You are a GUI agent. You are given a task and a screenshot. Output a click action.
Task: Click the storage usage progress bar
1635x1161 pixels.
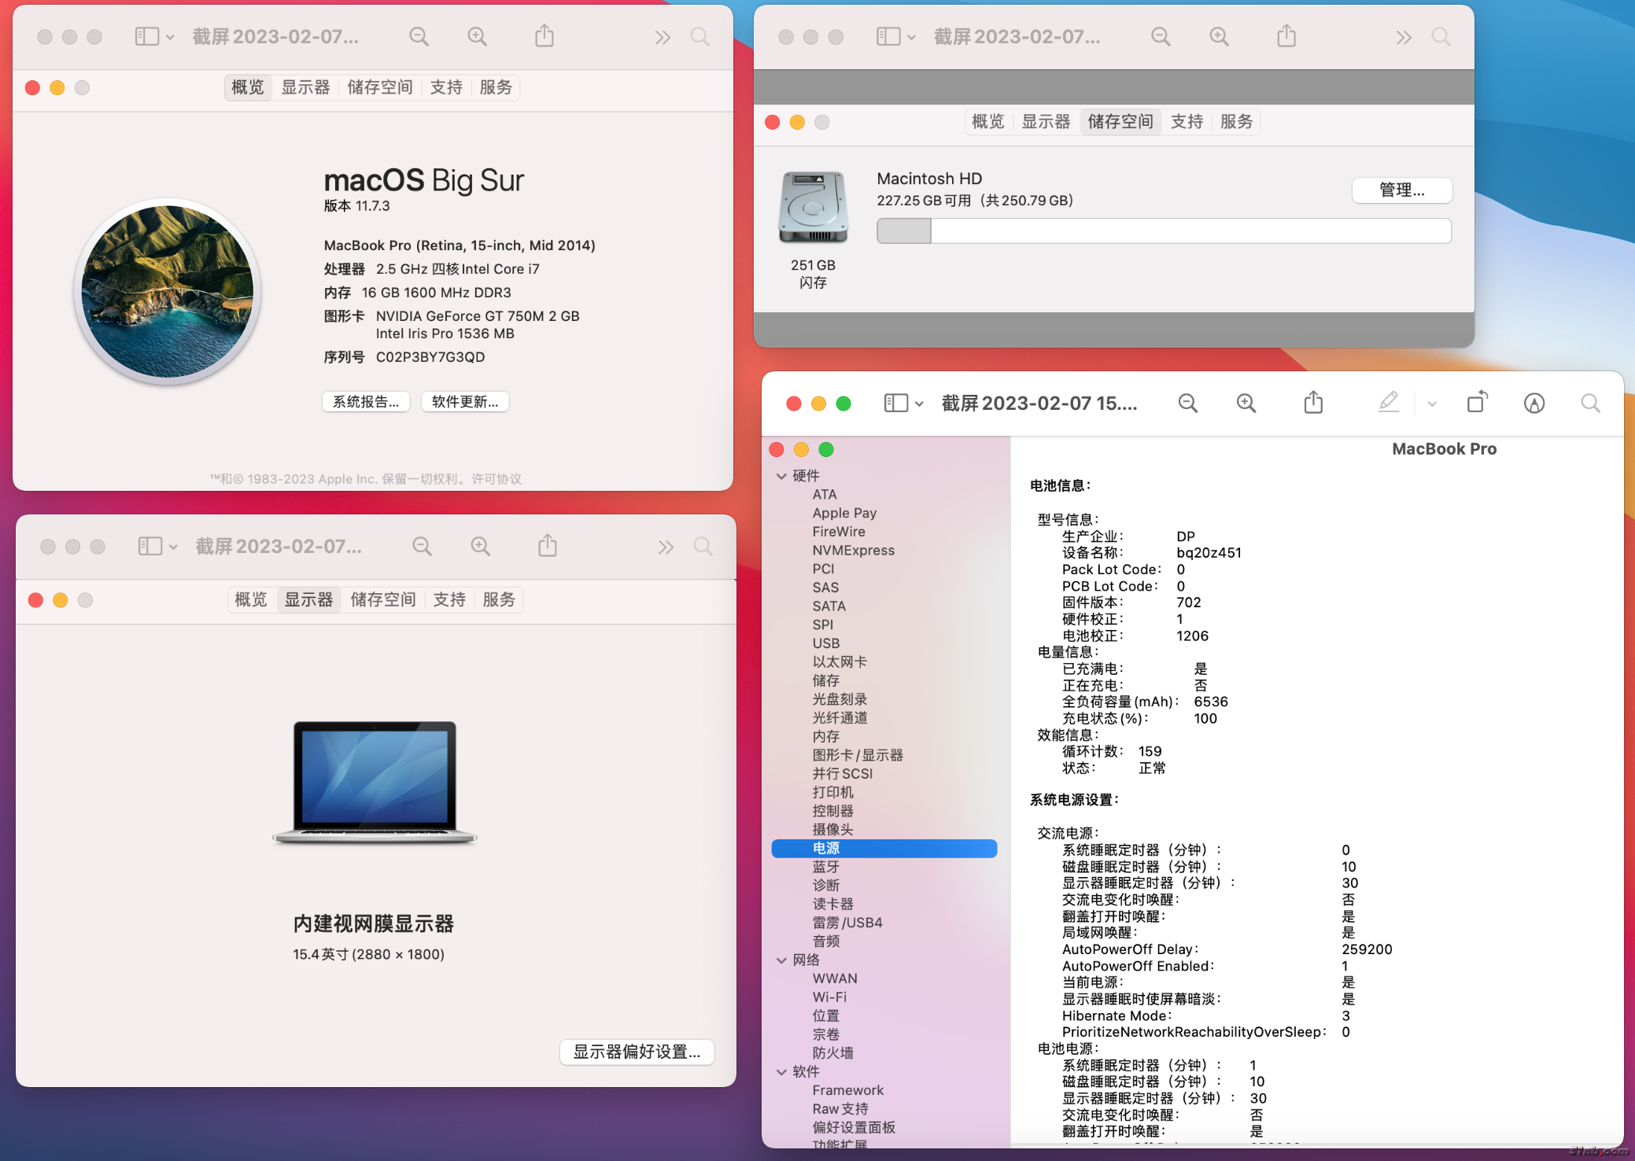point(1163,230)
